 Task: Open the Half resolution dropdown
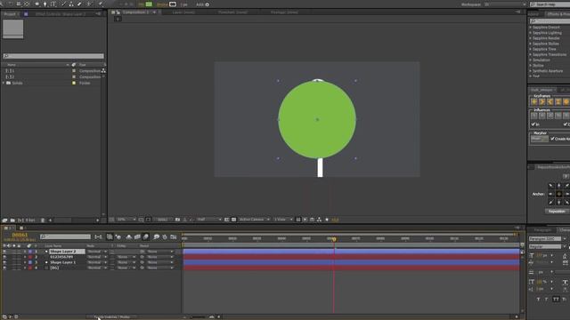pos(208,220)
